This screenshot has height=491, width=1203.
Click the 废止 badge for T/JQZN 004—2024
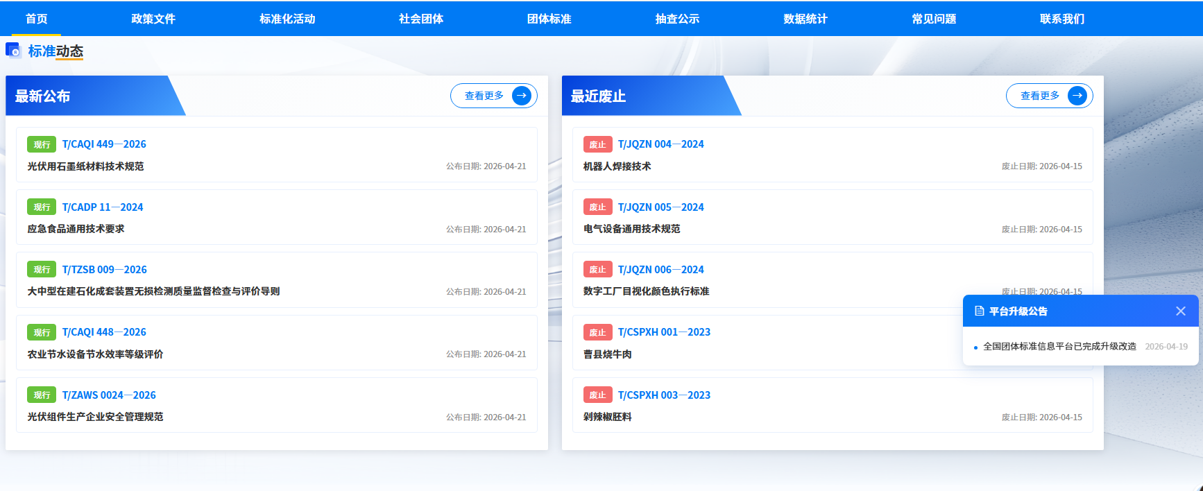(597, 144)
